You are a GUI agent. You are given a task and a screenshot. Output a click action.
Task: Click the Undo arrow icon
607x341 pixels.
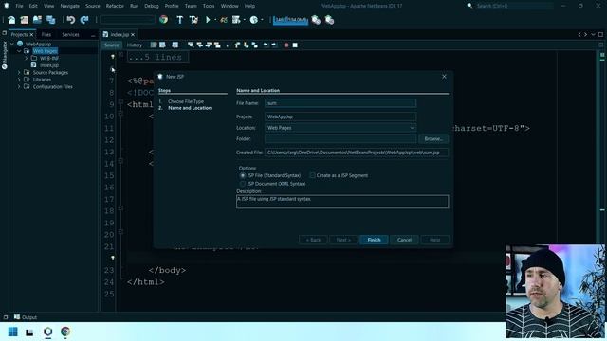click(71, 20)
